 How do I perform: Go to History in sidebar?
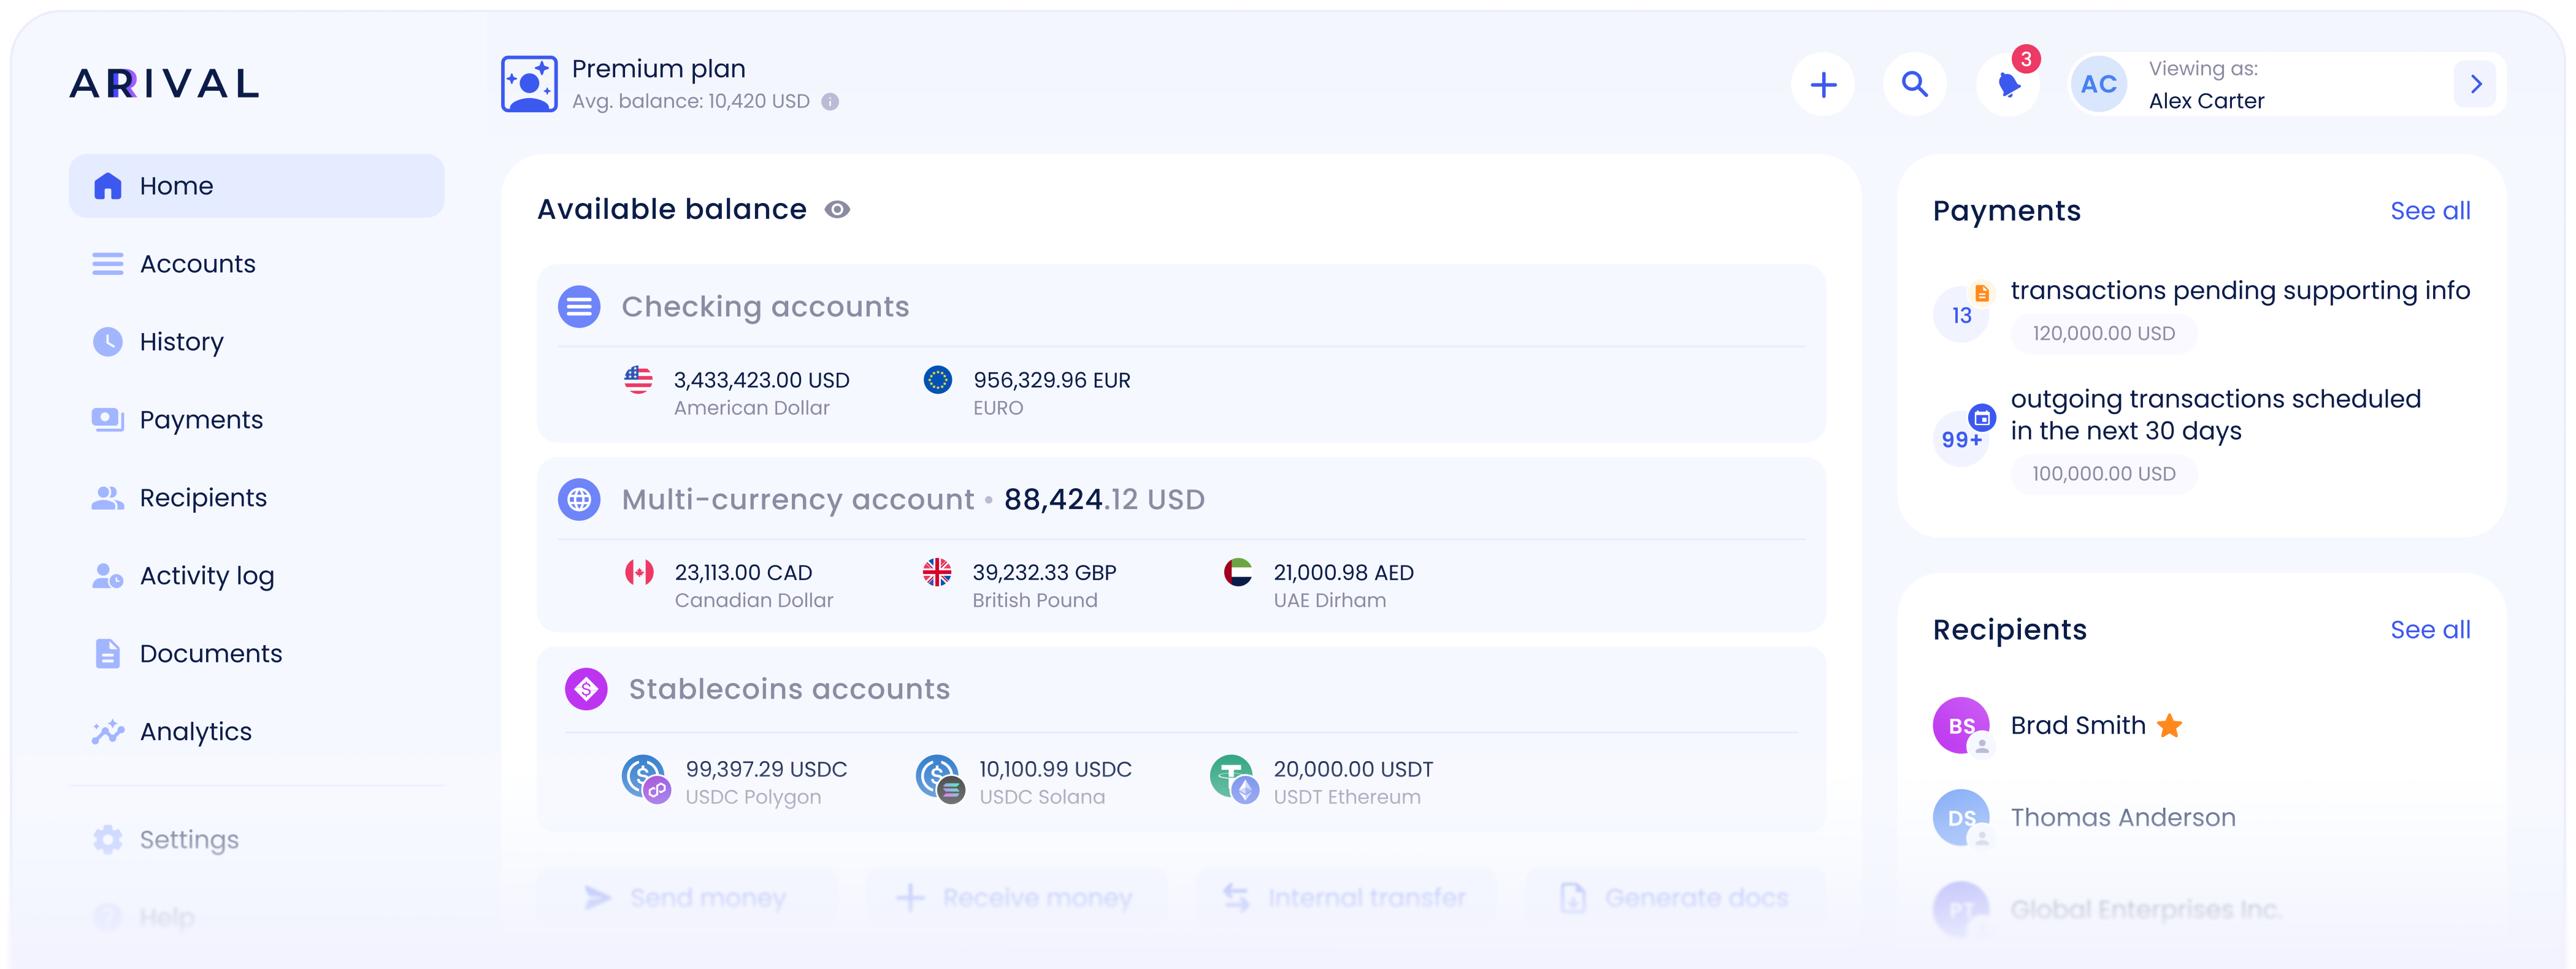[x=181, y=342]
